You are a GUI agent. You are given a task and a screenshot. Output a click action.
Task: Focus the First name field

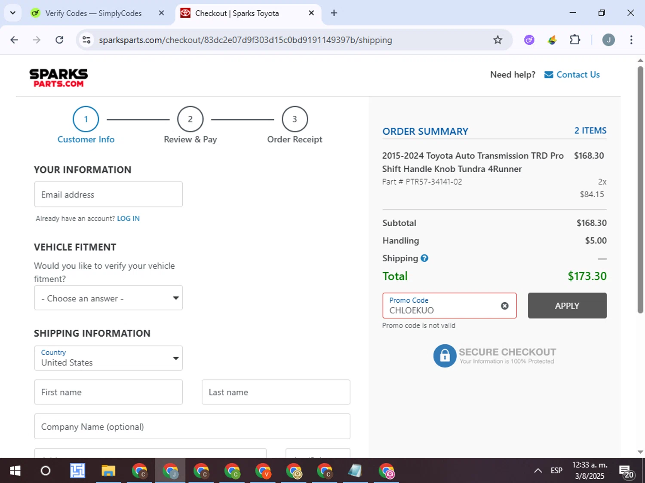pyautogui.click(x=108, y=392)
